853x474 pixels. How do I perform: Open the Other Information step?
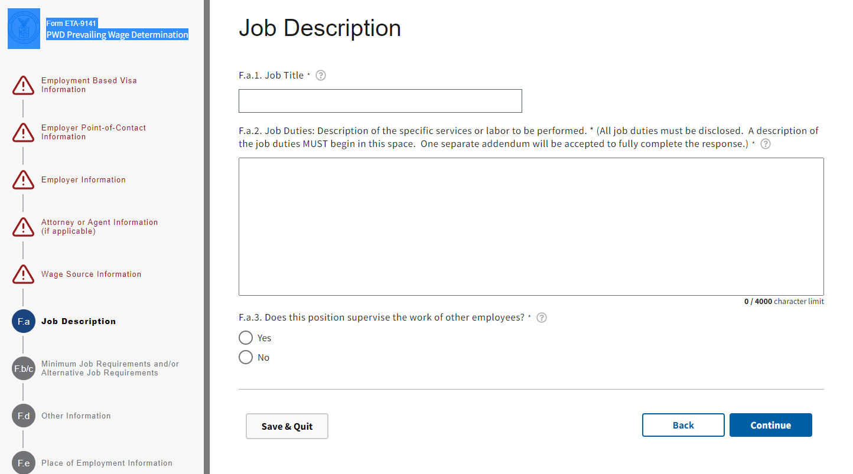pyautogui.click(x=76, y=416)
